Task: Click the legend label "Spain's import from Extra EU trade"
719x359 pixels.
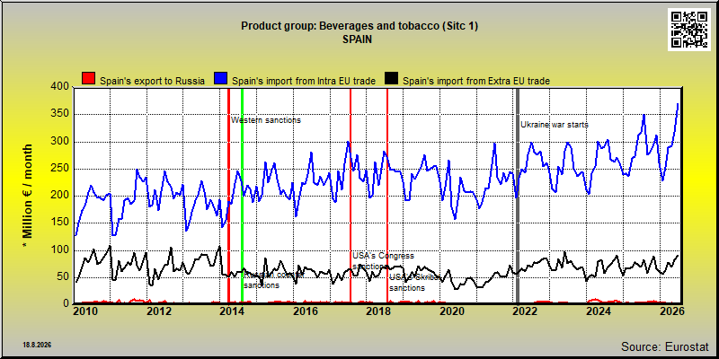Action: tap(476, 81)
